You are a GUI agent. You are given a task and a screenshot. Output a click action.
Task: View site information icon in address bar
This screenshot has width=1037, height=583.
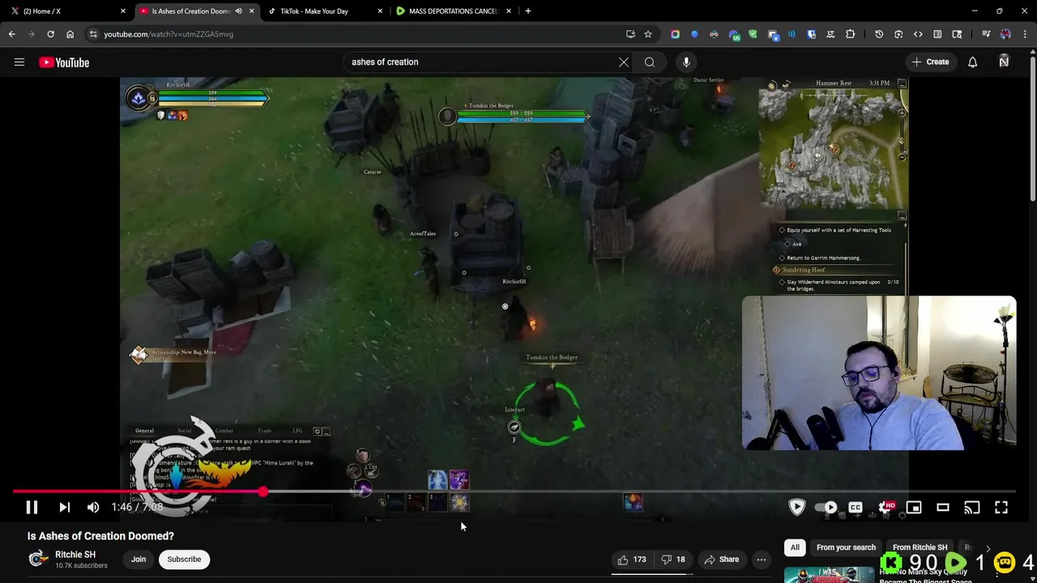[x=94, y=34]
